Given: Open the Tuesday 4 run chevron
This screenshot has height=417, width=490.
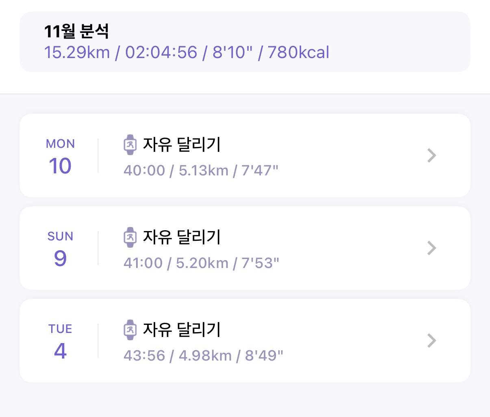Looking at the screenshot, I should pyautogui.click(x=431, y=341).
